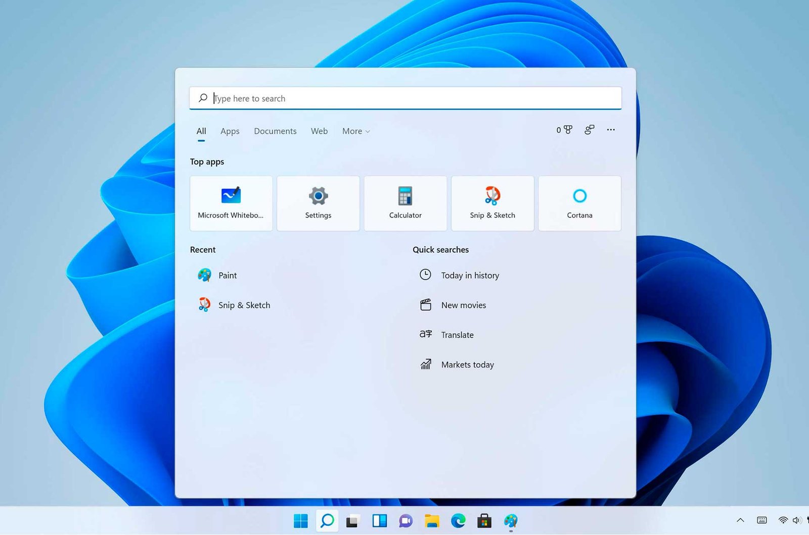The image size is (809, 535).
Task: Open Widgets from the taskbar
Action: click(379, 520)
